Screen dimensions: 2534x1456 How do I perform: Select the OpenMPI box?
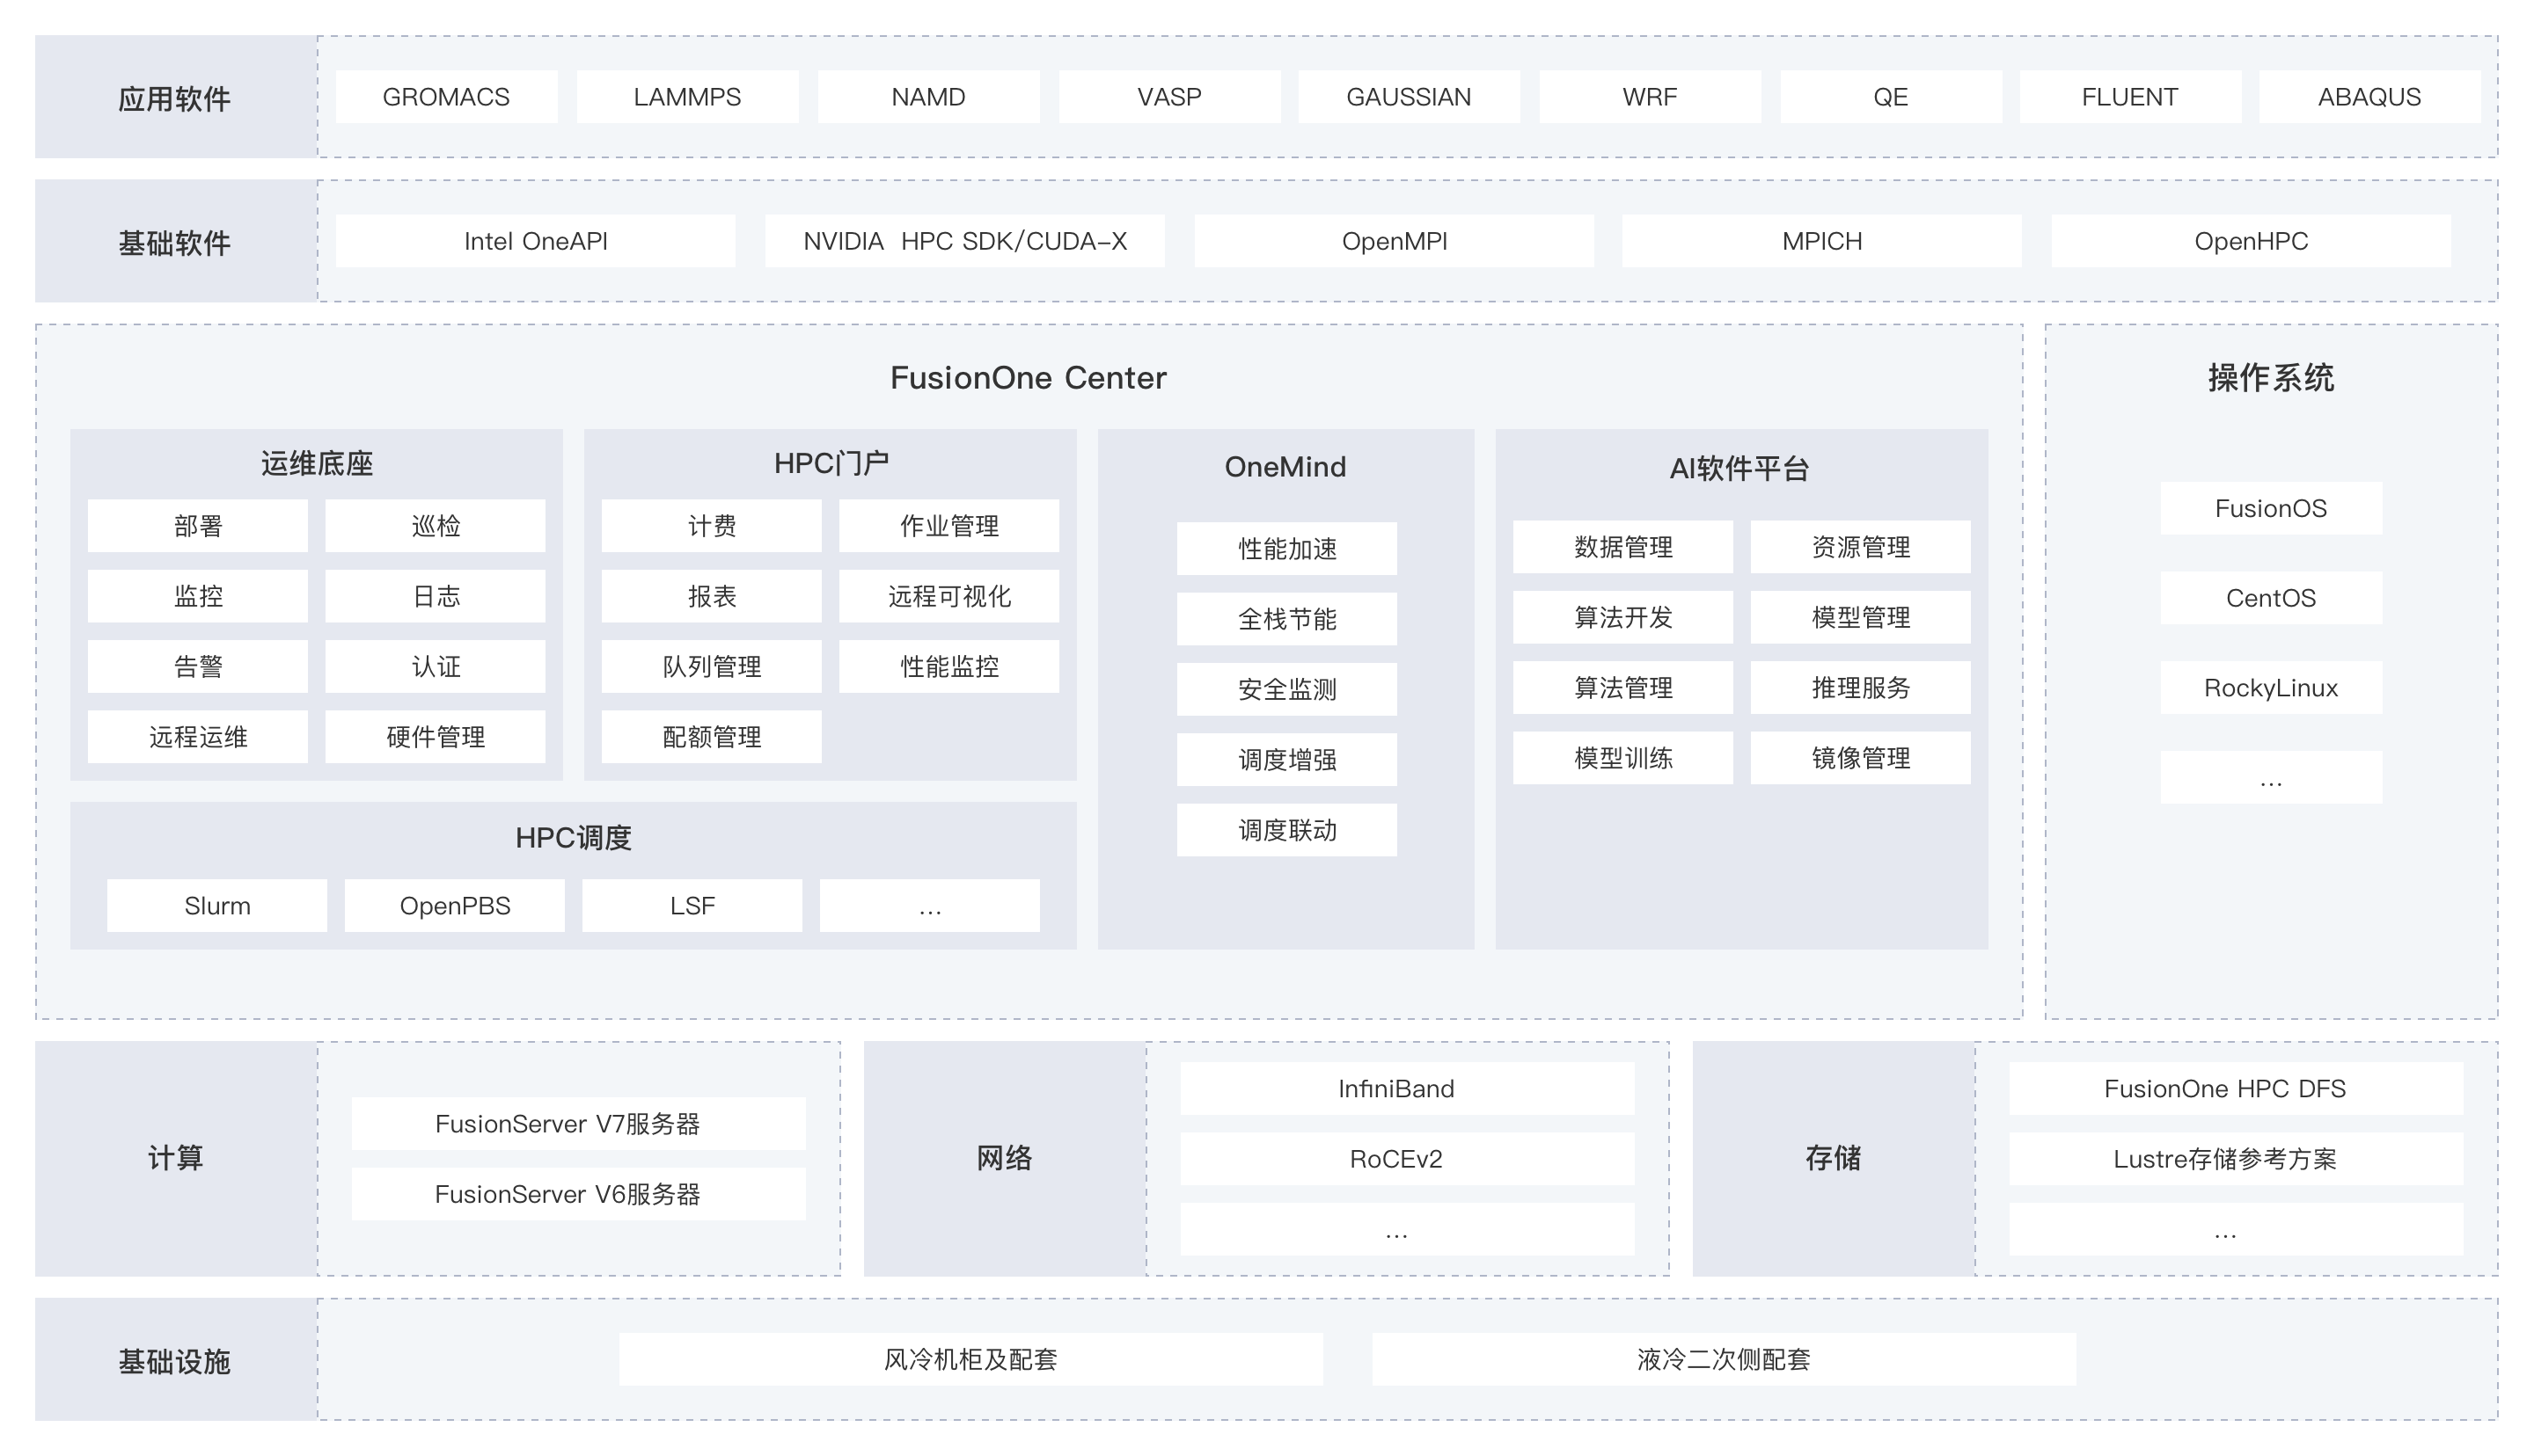click(1395, 241)
